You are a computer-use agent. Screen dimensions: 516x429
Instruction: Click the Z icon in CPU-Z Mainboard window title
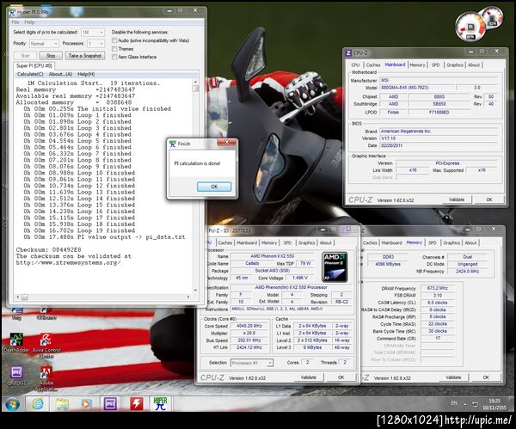[348, 53]
